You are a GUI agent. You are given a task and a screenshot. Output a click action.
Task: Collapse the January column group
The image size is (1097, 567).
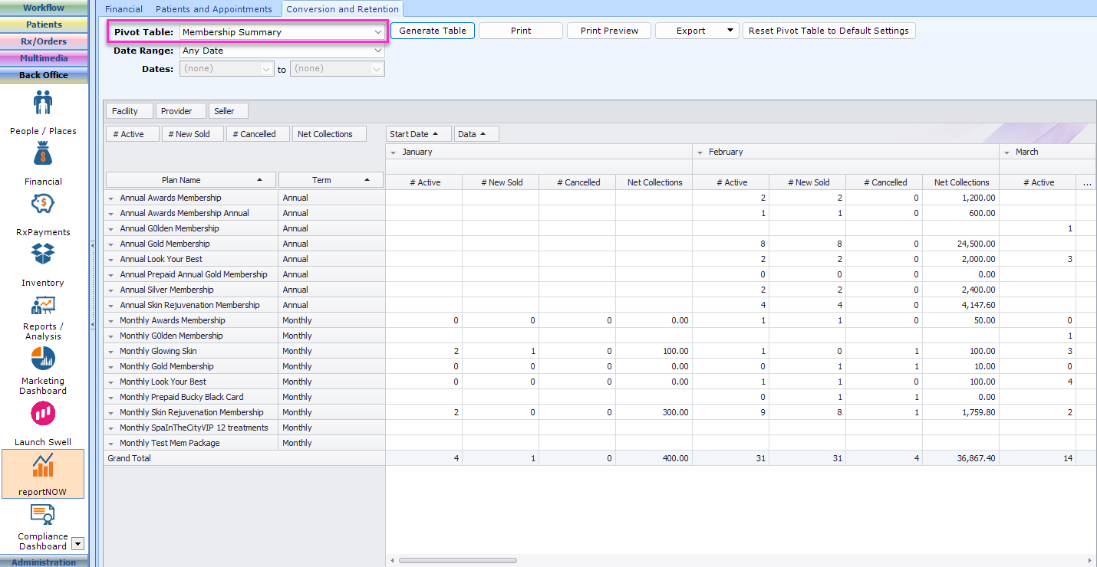[394, 152]
